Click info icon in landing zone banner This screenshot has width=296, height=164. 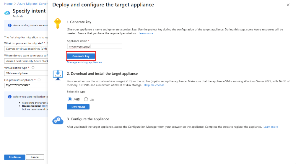[10, 25]
